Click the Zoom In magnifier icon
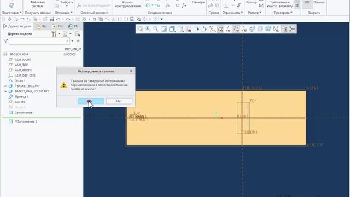This screenshot has height=197, width=350. [148, 29]
